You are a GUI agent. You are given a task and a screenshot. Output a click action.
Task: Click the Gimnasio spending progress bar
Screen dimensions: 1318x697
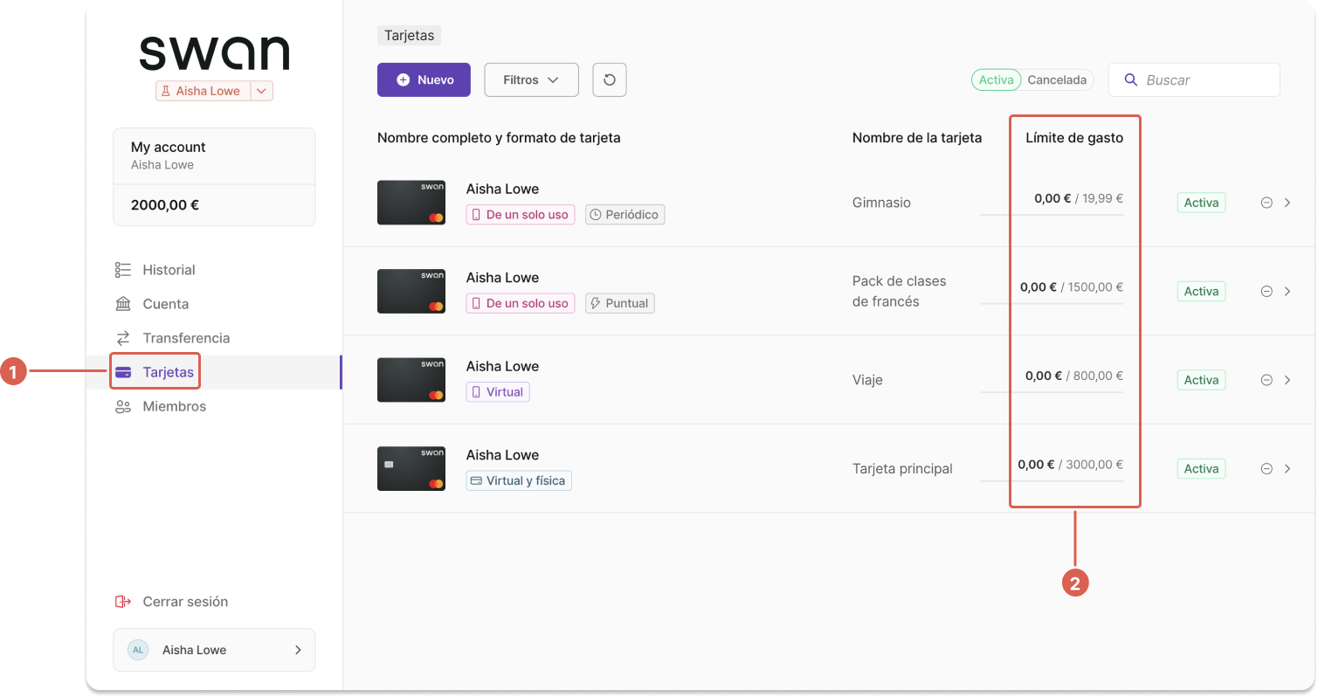pyautogui.click(x=1052, y=214)
